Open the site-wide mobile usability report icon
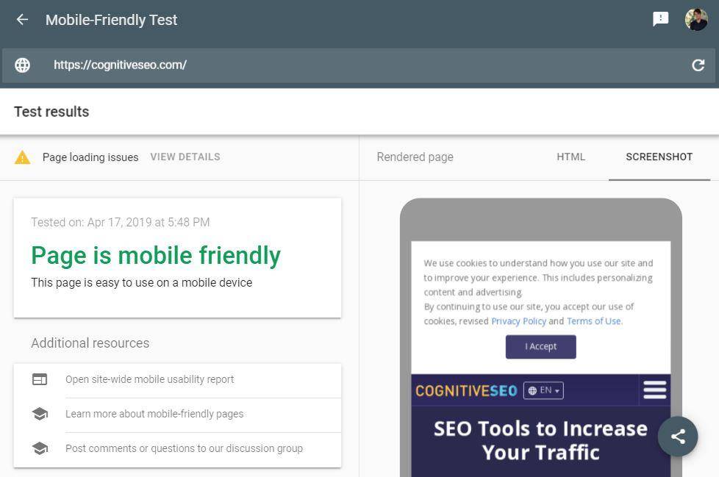The height and width of the screenshot is (477, 719). pyautogui.click(x=40, y=379)
